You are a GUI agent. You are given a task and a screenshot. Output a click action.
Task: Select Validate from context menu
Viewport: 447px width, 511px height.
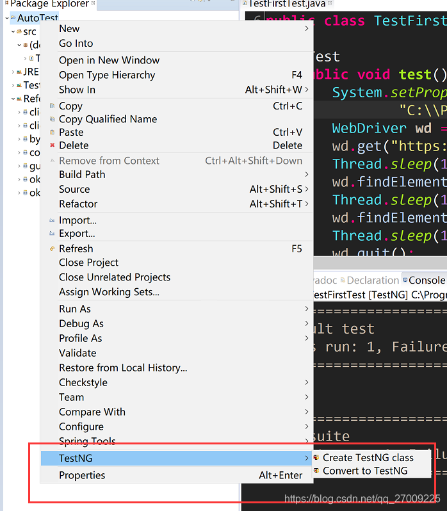(x=177, y=353)
